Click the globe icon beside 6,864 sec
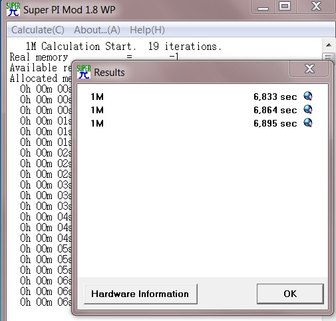This screenshot has width=336, height=321. pyautogui.click(x=308, y=109)
